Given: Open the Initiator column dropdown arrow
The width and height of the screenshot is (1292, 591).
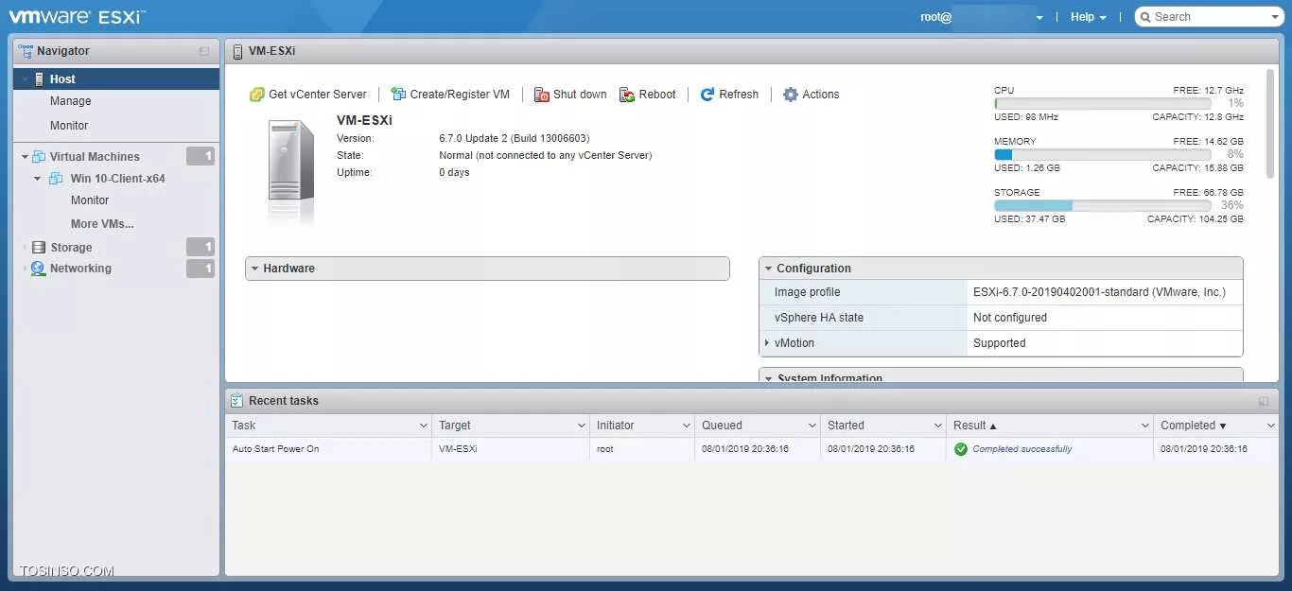Looking at the screenshot, I should 686,426.
